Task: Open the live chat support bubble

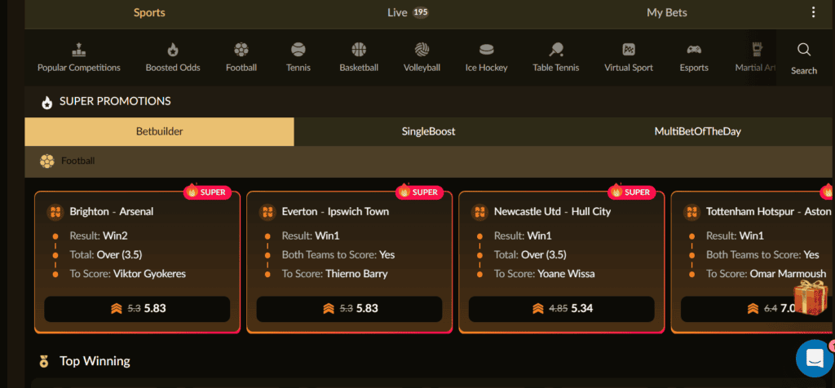Action: 815,358
